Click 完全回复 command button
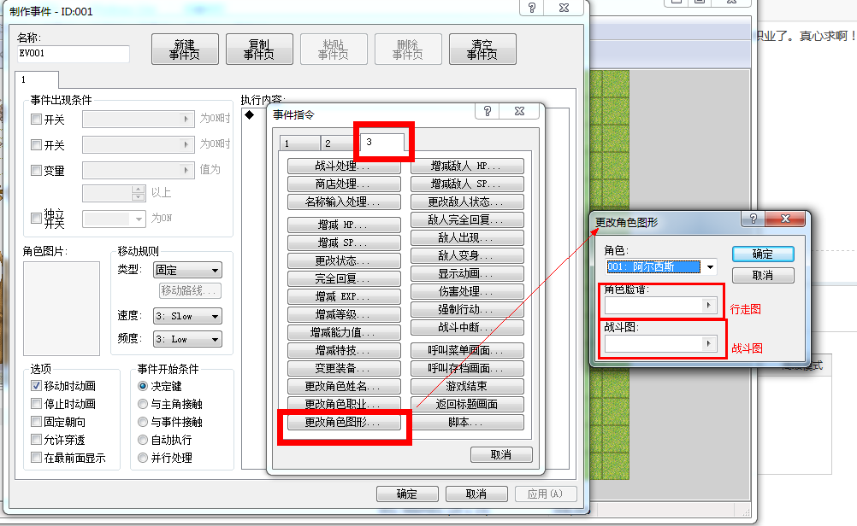The width and height of the screenshot is (857, 526). coord(344,279)
